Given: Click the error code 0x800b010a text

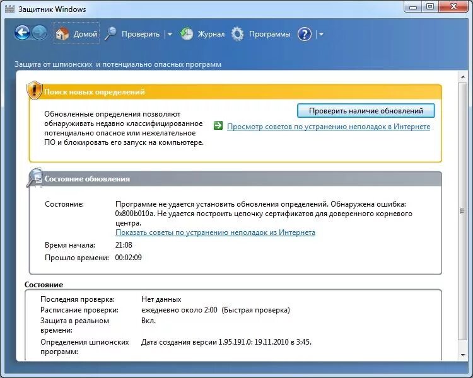Looking at the screenshot, I should click(x=135, y=214).
